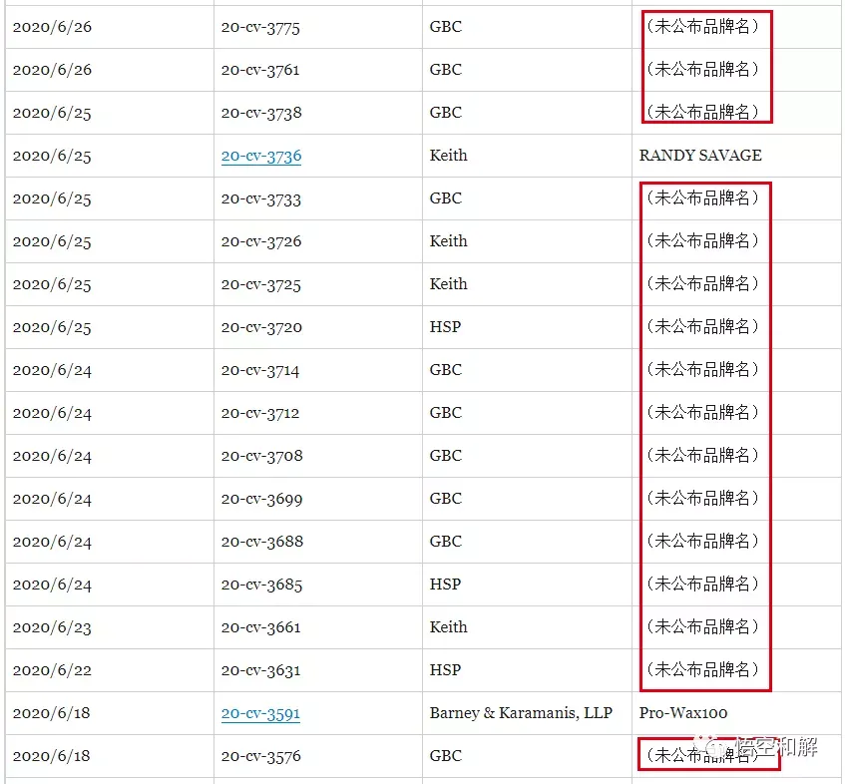Click case number 20-cv-3761
Viewport: 845px width, 784px height.
259,70
